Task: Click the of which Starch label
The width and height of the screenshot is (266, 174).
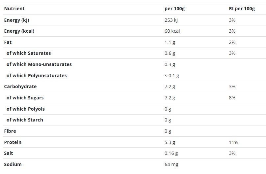Action: coord(25,120)
